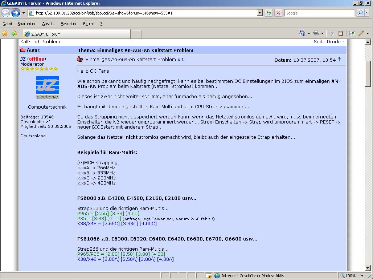Go forward with the Forward arrow button

pyautogui.click(x=16, y=13)
